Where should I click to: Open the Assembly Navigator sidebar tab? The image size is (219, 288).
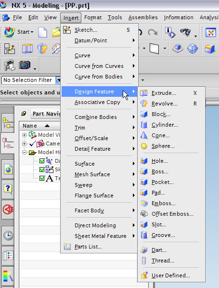tap(8, 123)
